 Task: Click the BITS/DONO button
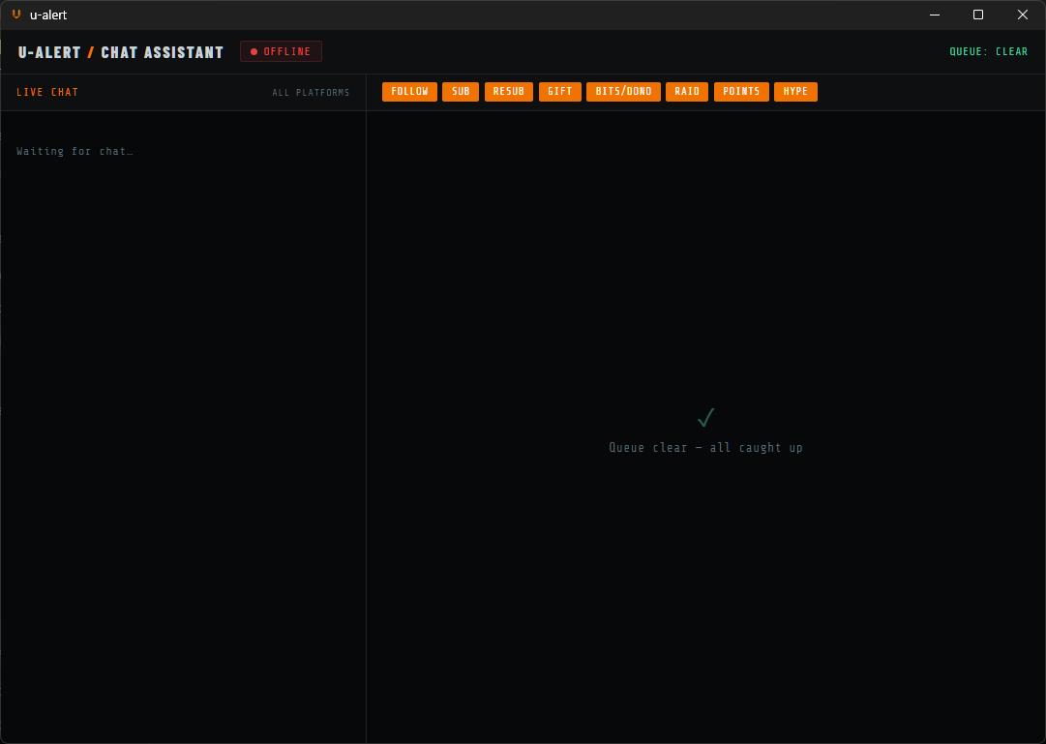pyautogui.click(x=623, y=91)
